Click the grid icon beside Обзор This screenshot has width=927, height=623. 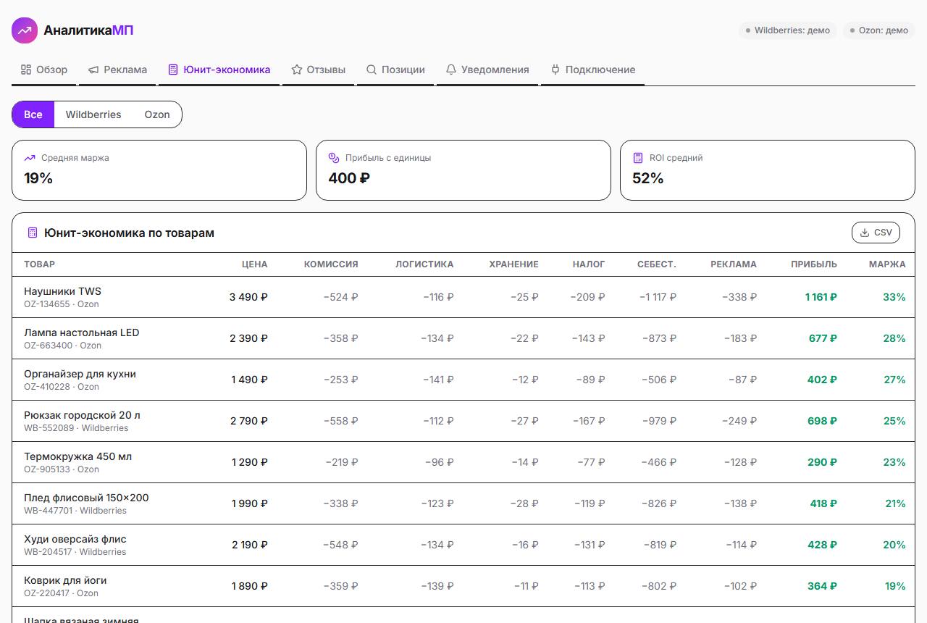(x=26, y=70)
